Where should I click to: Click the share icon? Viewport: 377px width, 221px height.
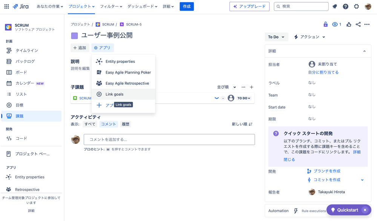pyautogui.click(x=358, y=24)
